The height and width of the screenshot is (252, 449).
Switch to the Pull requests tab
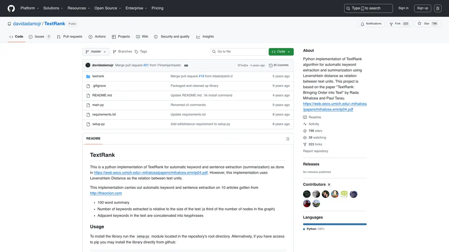(69, 37)
